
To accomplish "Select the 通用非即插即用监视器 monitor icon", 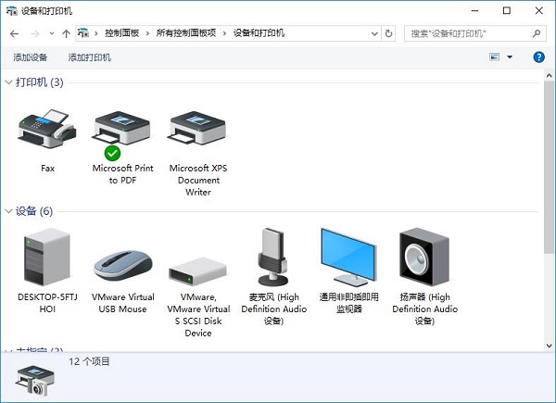I will click(x=348, y=257).
